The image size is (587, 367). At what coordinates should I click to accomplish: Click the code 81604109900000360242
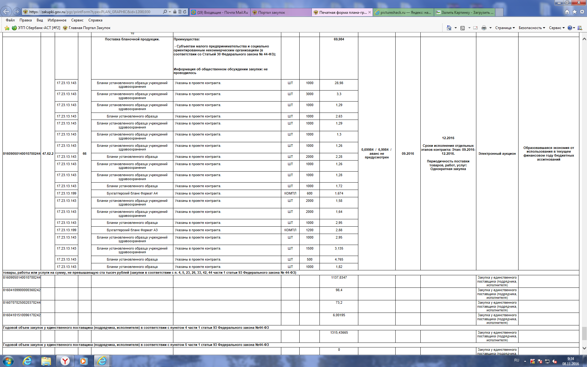[x=22, y=290]
